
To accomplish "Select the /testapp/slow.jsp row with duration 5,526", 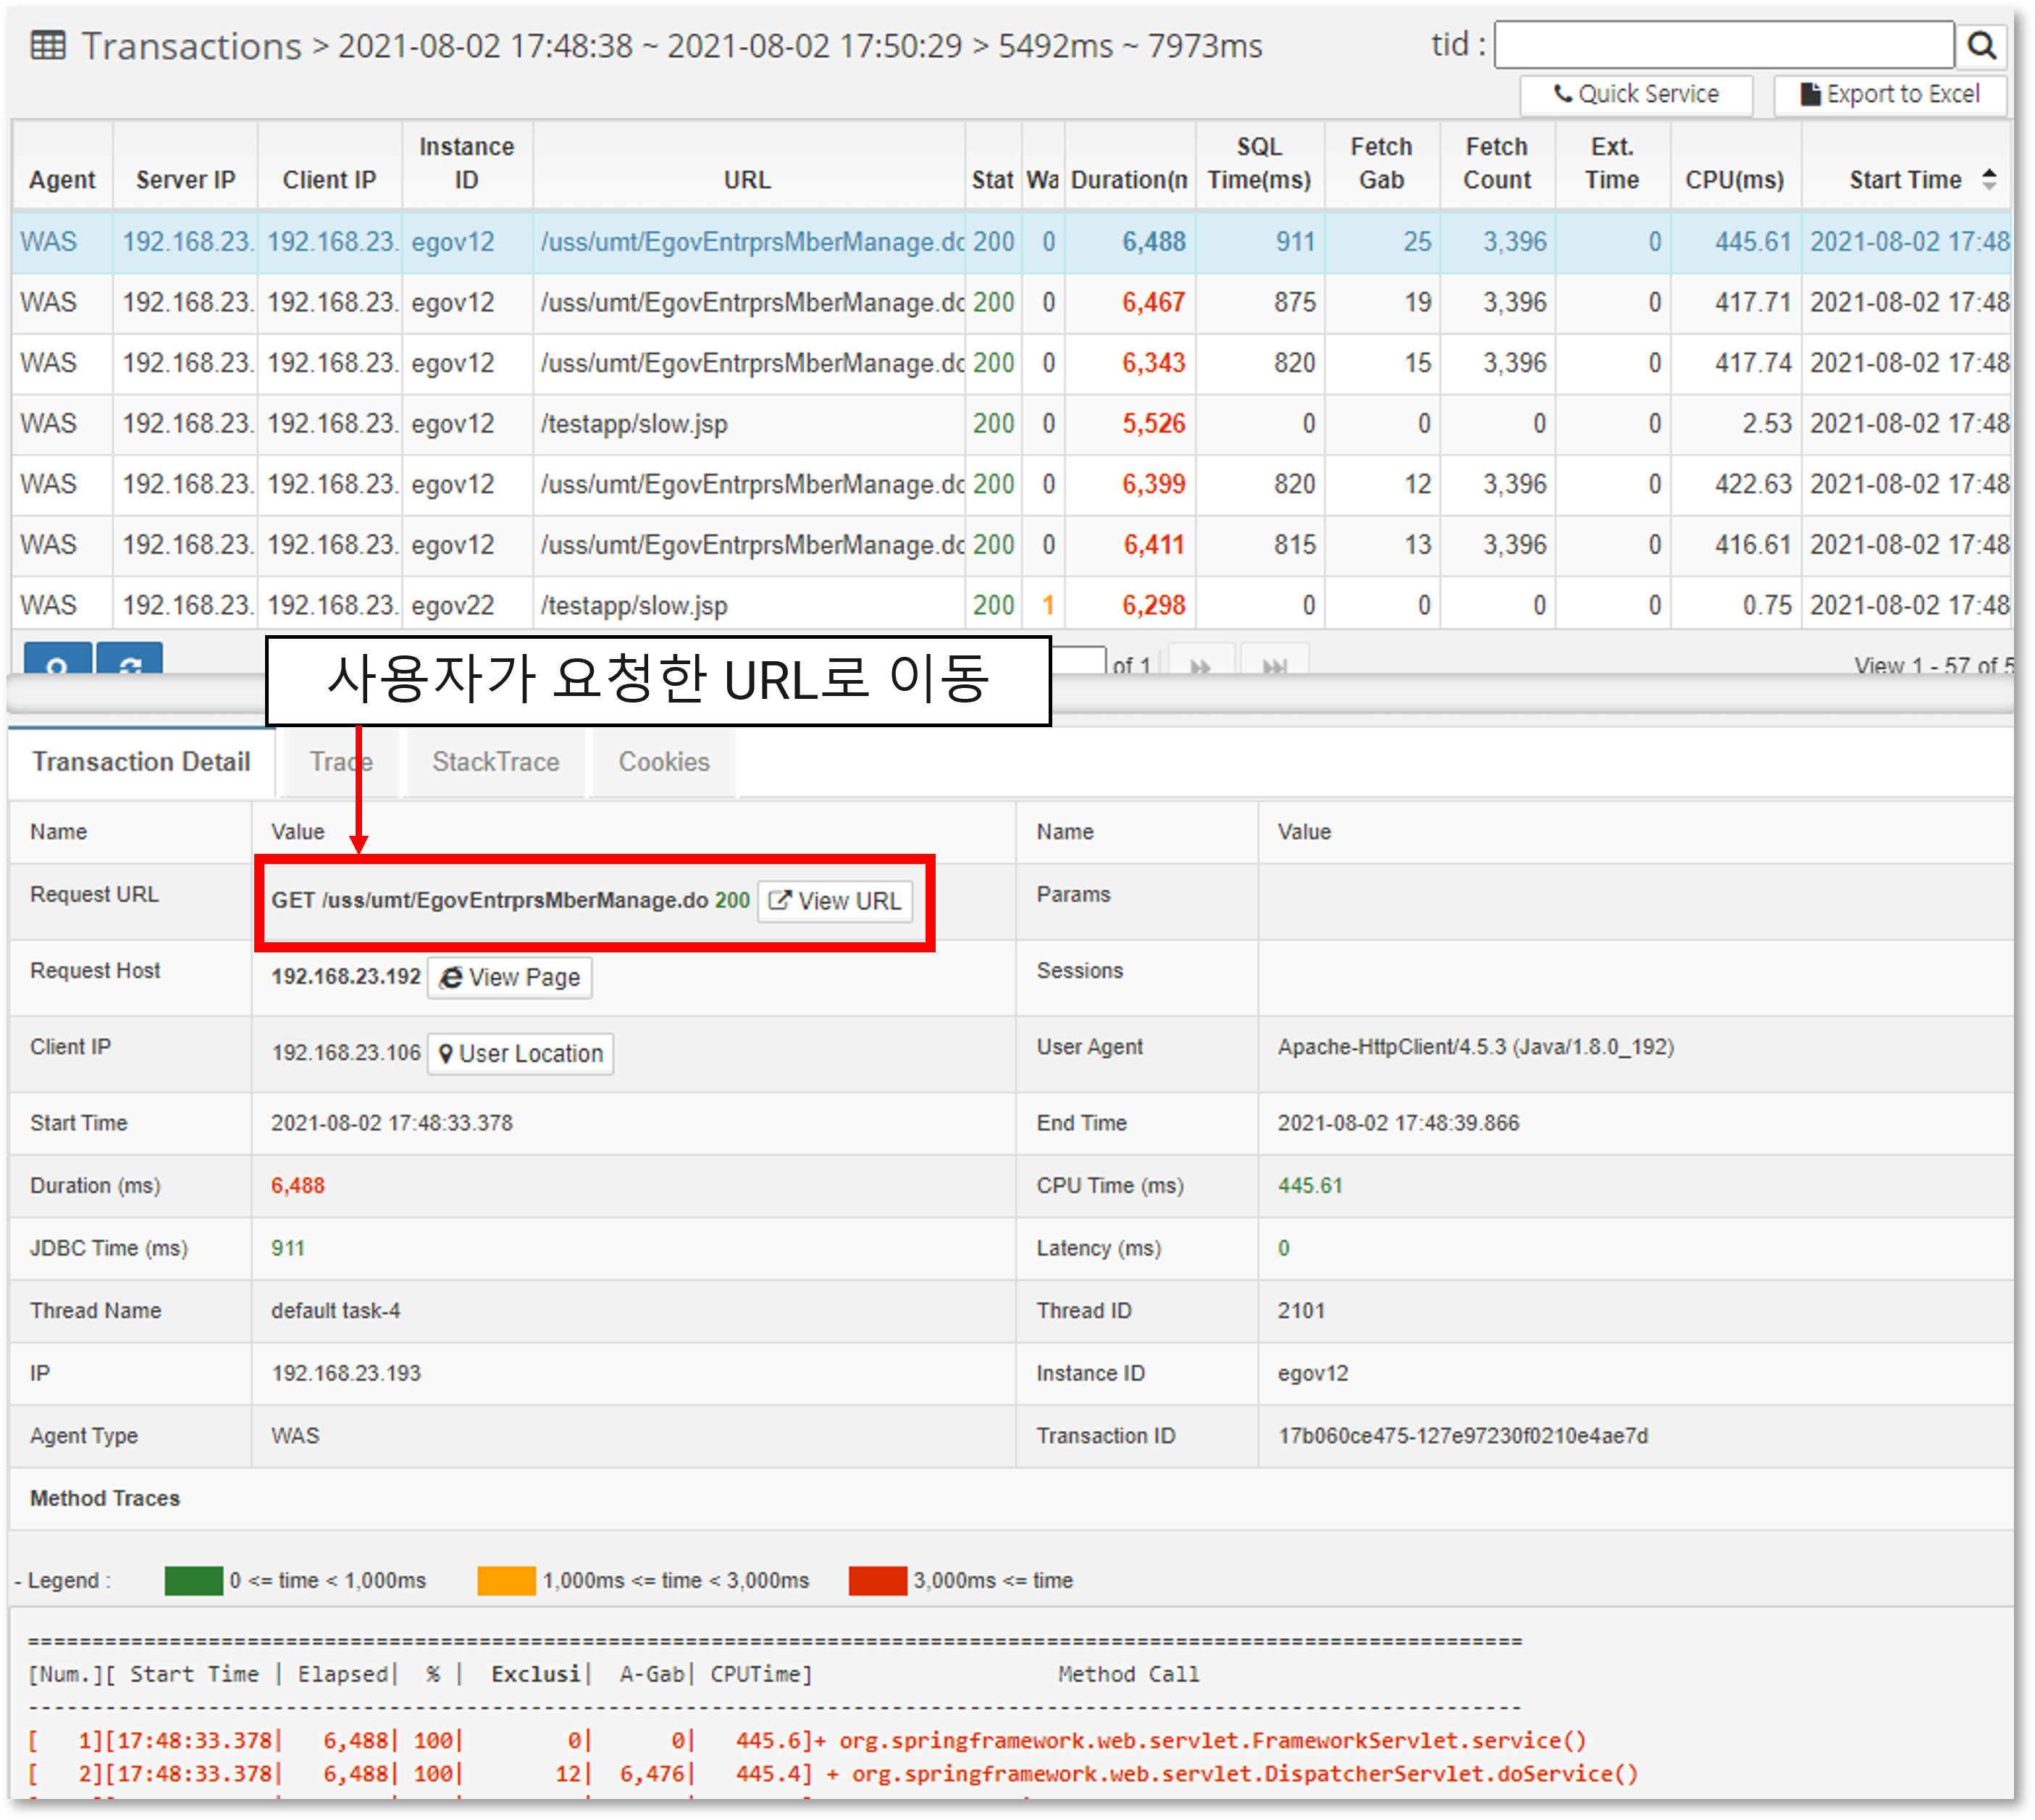I will (634, 424).
